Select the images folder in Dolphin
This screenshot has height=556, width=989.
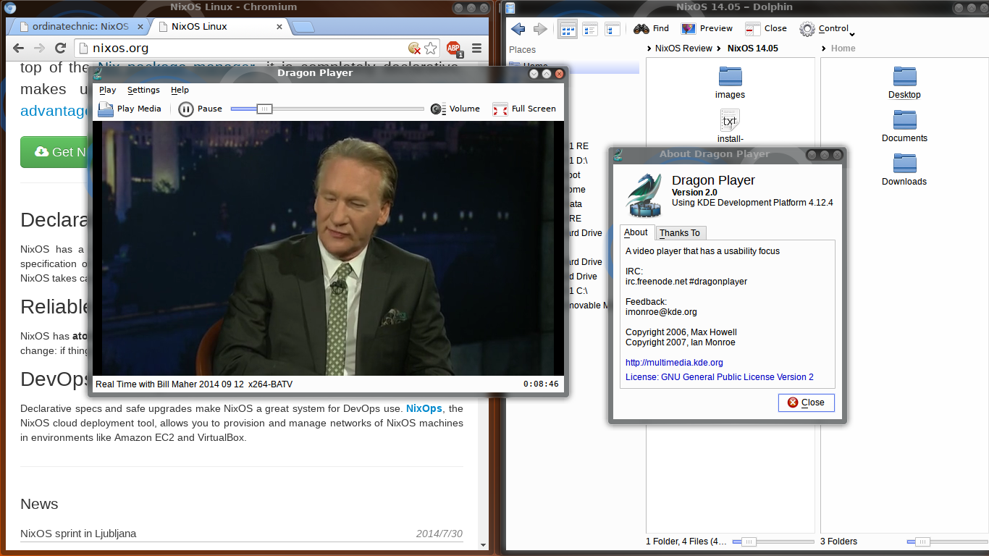(730, 83)
